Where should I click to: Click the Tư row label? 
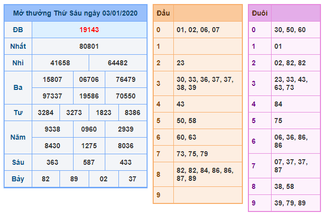click(18, 113)
